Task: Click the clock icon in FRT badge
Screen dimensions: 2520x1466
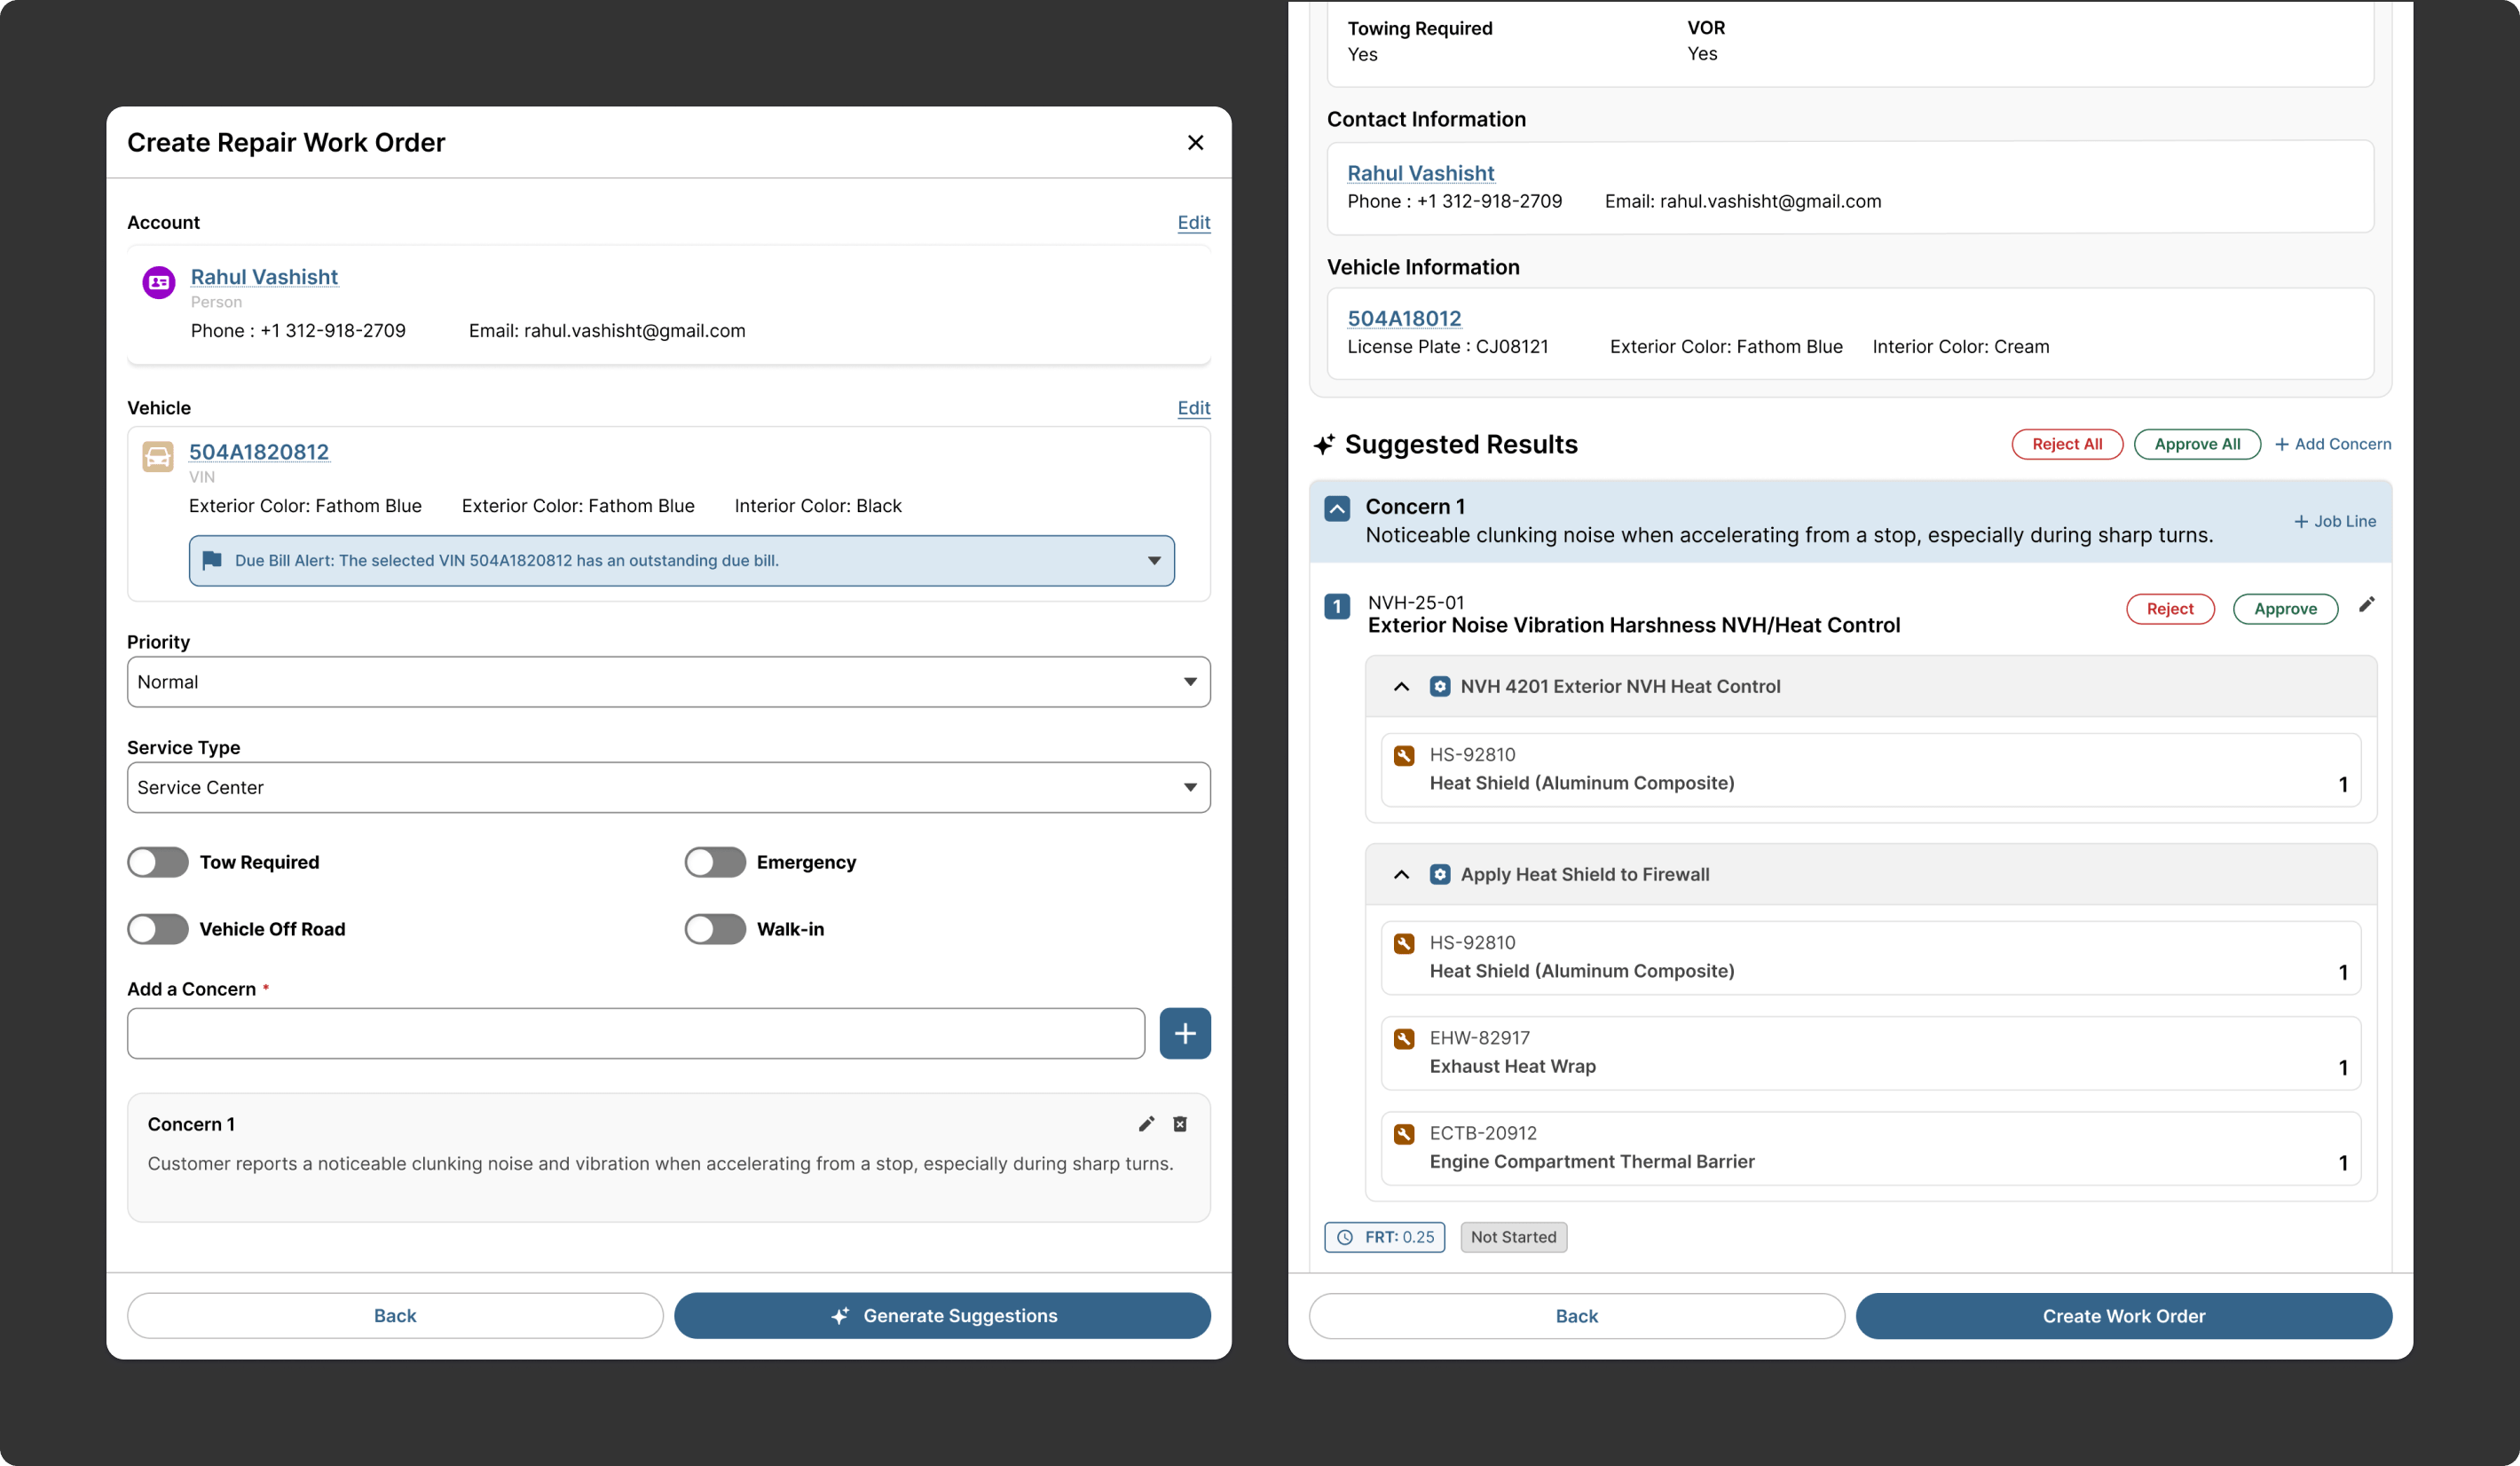Action: (x=1345, y=1237)
